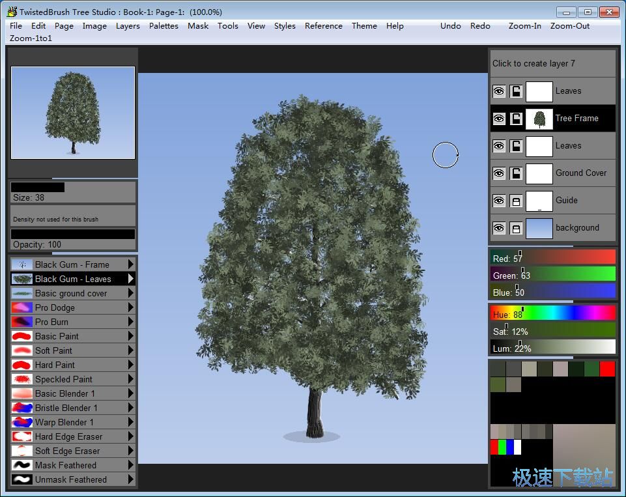The width and height of the screenshot is (626, 497).
Task: Open arrow menu for Soft Edge Eraser
Action: coord(131,451)
